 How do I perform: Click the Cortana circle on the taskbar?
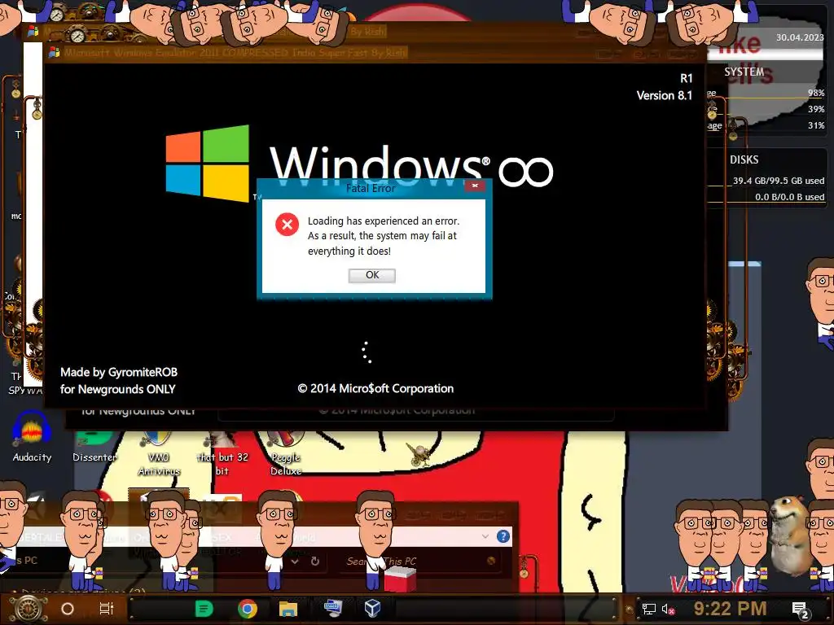68,609
